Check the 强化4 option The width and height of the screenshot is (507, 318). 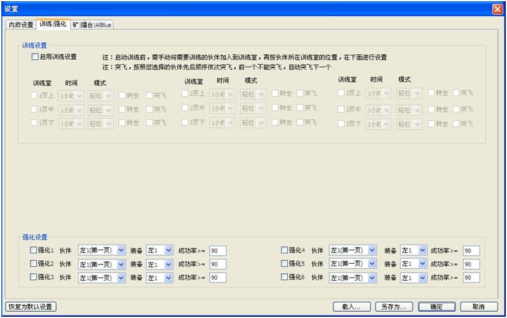coord(284,250)
